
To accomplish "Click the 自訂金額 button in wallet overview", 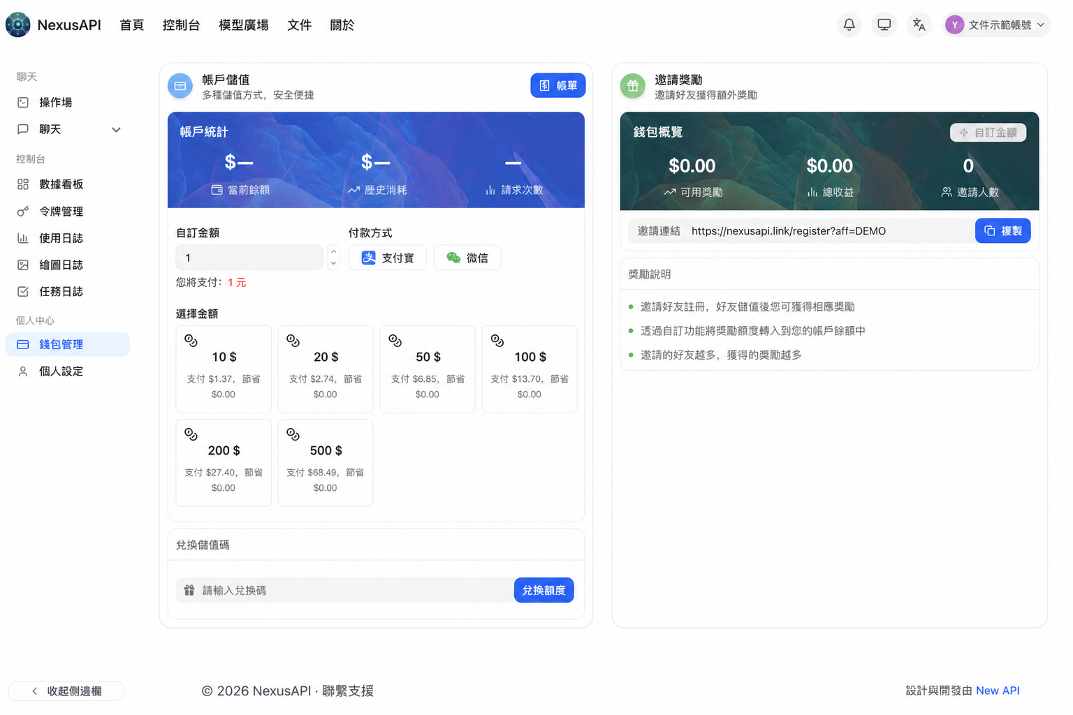I will [988, 133].
